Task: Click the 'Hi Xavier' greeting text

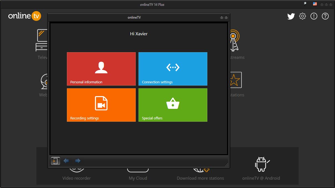Action: 139,34
